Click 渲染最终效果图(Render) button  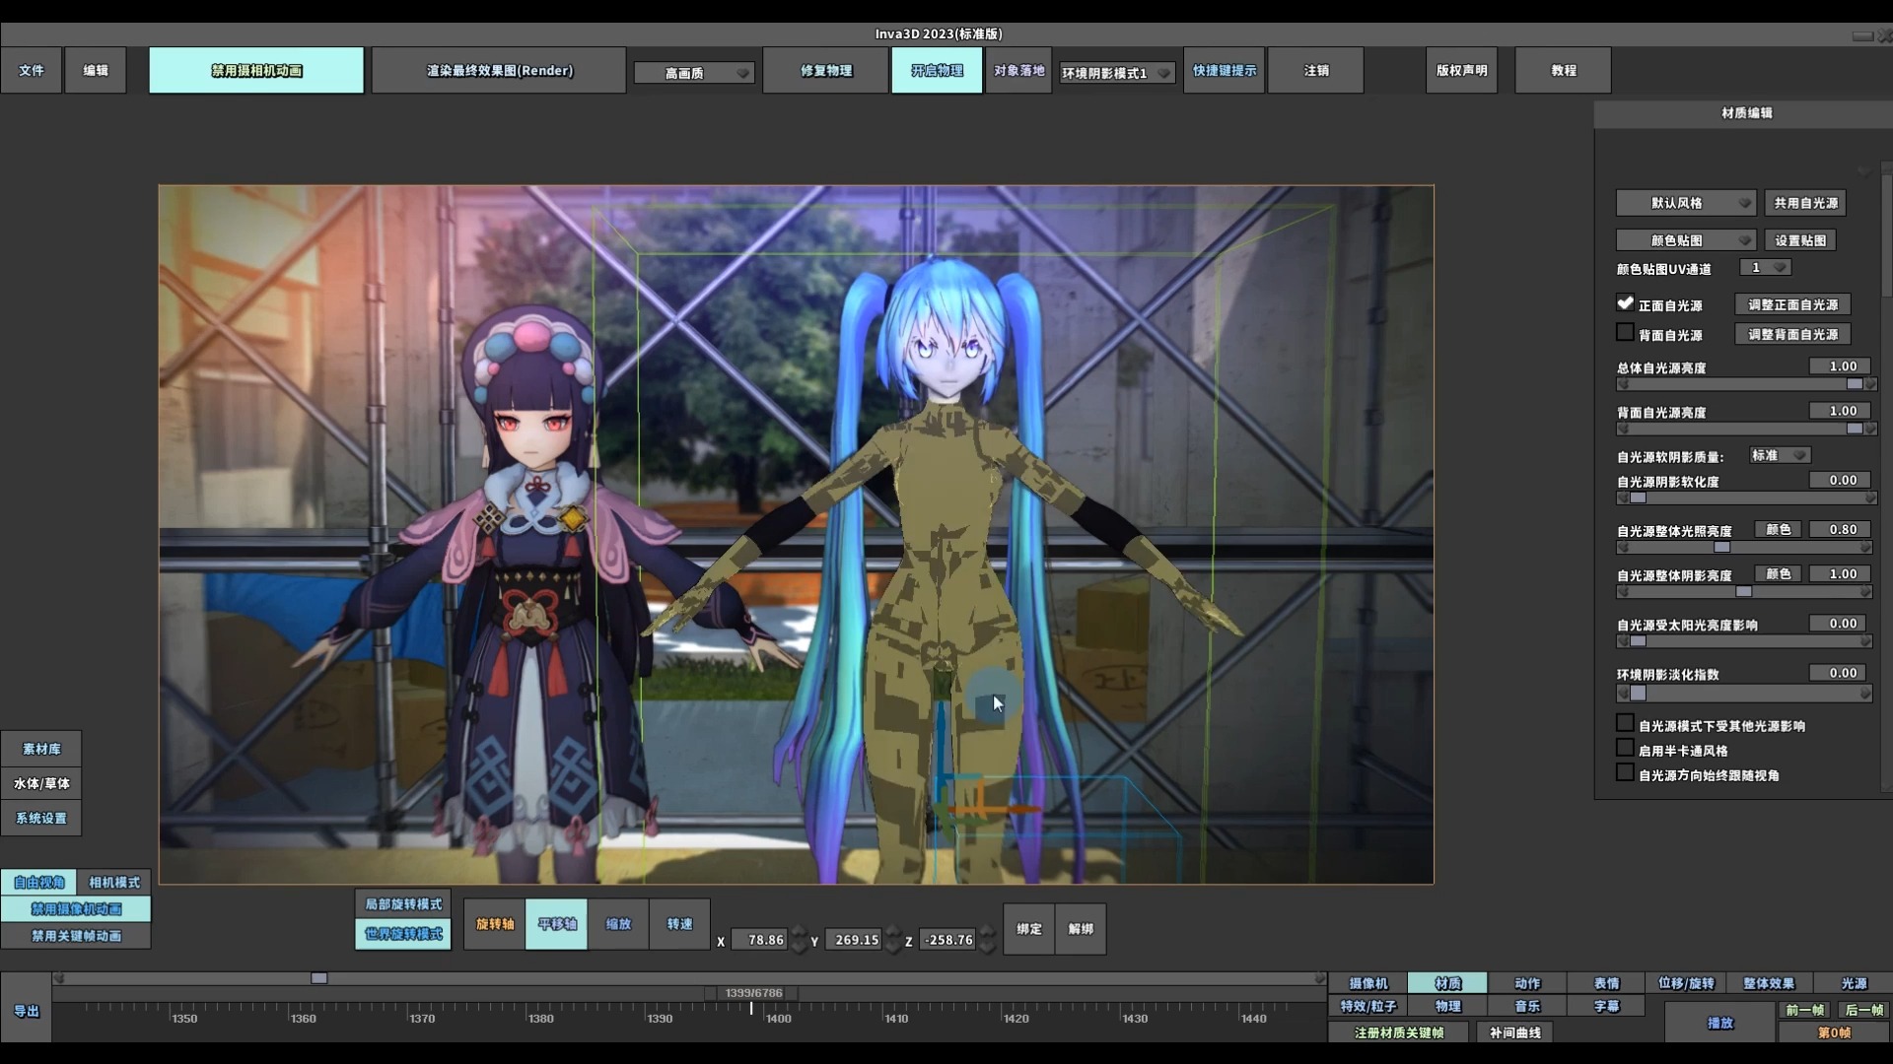pos(499,71)
